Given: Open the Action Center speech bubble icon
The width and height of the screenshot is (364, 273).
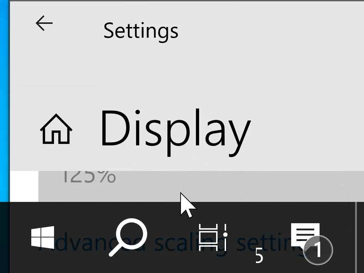Looking at the screenshot, I should [305, 236].
